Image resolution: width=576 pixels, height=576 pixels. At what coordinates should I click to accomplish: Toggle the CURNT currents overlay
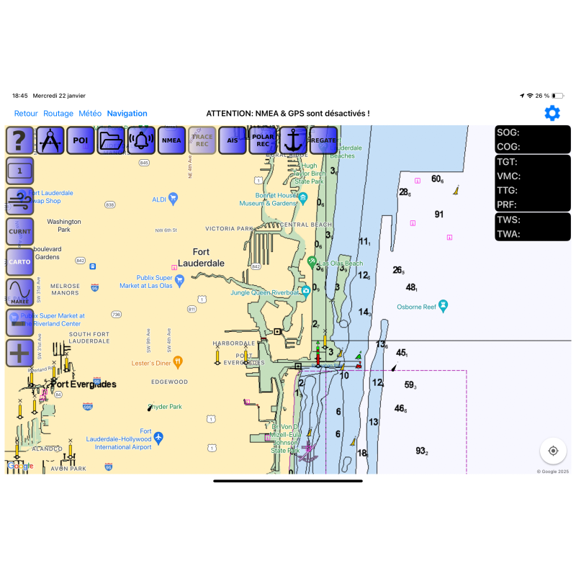20,232
